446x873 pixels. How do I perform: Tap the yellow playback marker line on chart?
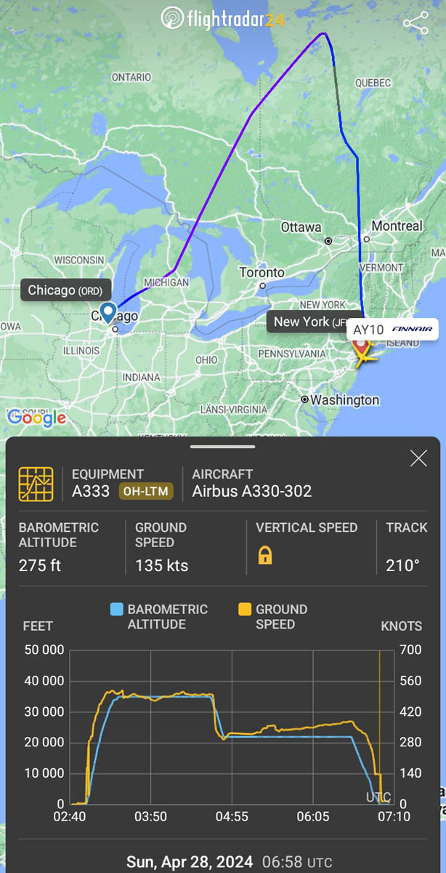380,727
